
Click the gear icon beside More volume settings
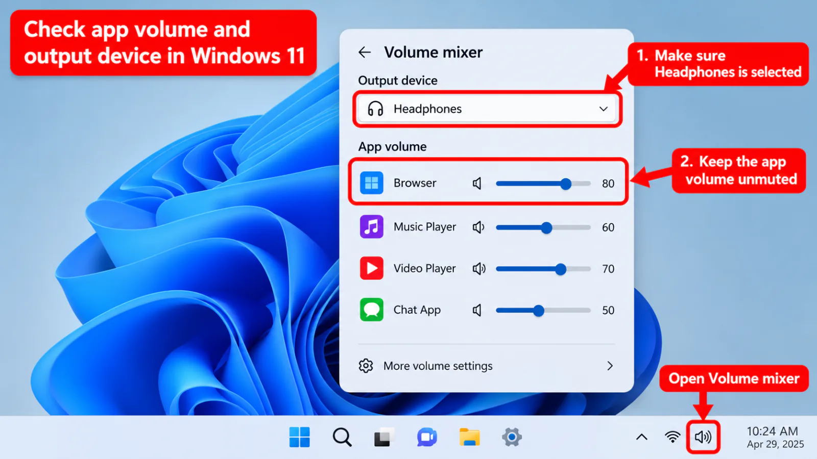366,366
